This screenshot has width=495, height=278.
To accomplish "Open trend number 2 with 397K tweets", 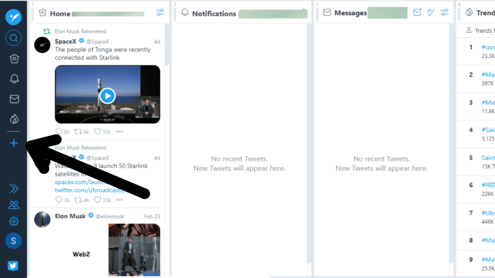I will [x=488, y=75].
